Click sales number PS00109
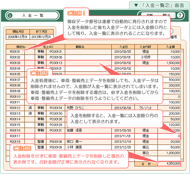This screenshot has height=174, width=190. (x=56, y=147)
